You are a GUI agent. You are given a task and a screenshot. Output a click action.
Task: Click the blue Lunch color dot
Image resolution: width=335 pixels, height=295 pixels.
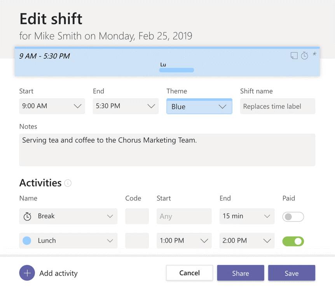pyautogui.click(x=27, y=241)
